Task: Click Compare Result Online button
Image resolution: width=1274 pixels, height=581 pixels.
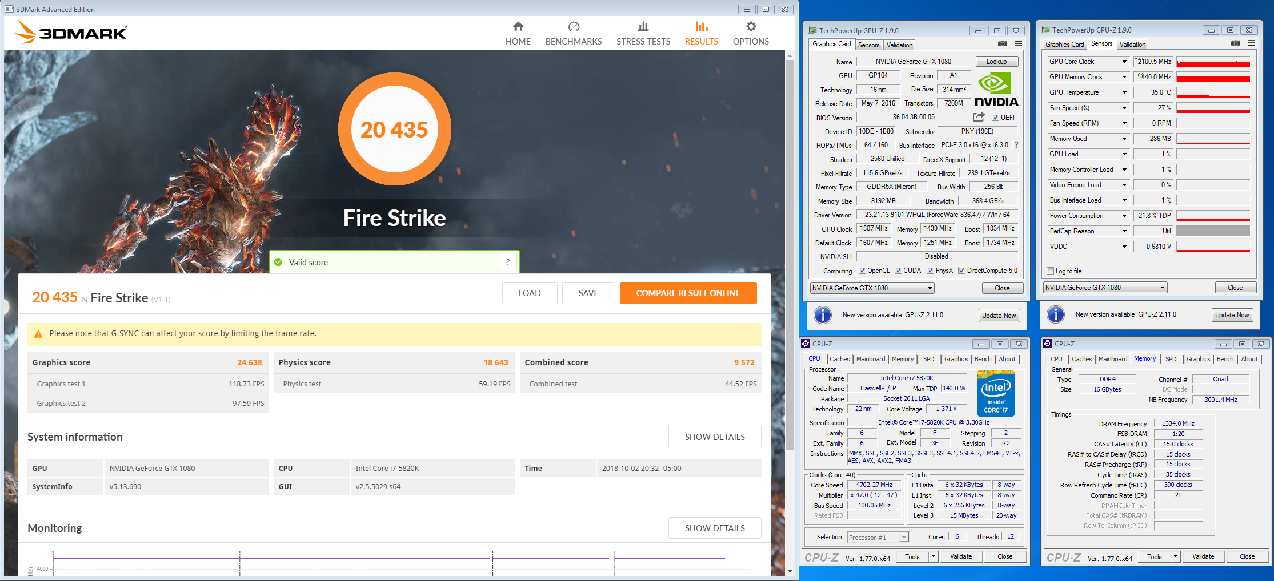Action: tap(688, 293)
